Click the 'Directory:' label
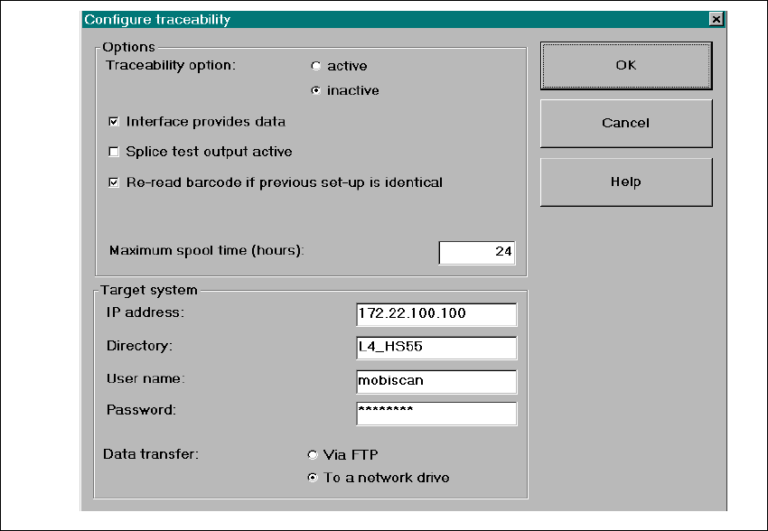The image size is (768, 531). pyautogui.click(x=139, y=346)
